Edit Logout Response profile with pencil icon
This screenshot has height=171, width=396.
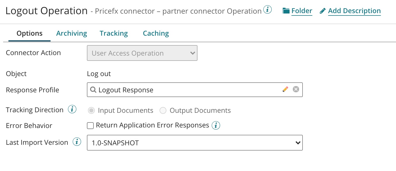285,89
